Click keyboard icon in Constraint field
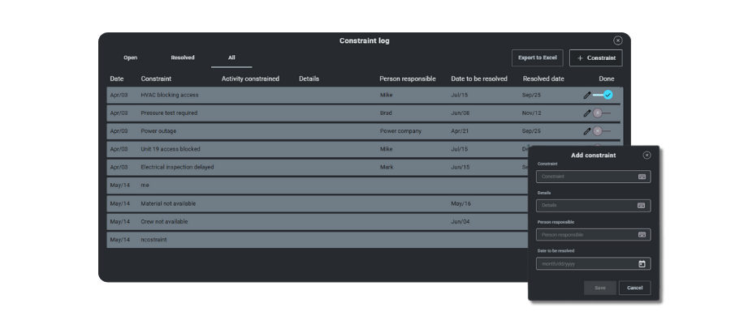The height and width of the screenshot is (324, 731). click(x=642, y=177)
